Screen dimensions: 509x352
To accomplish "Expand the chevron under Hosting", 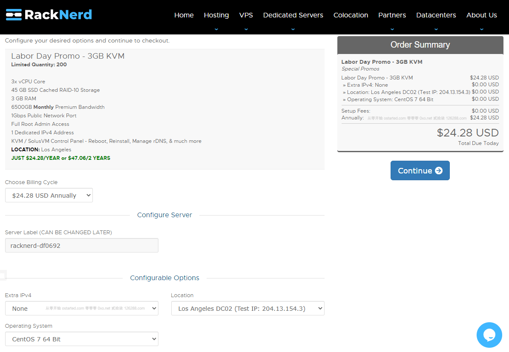I will (x=216, y=29).
